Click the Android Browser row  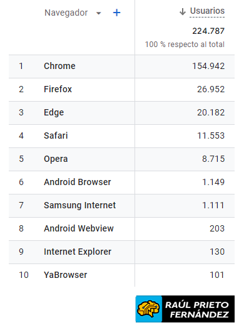tap(121, 182)
